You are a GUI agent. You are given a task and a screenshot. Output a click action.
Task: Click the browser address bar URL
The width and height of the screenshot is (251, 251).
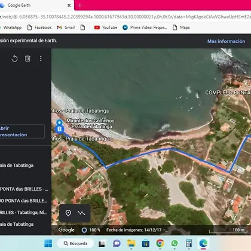(125, 17)
